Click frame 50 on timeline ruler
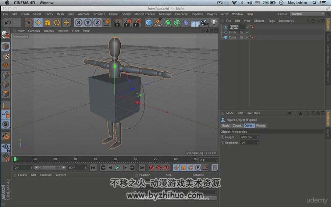331x207 pixels. [115, 159]
